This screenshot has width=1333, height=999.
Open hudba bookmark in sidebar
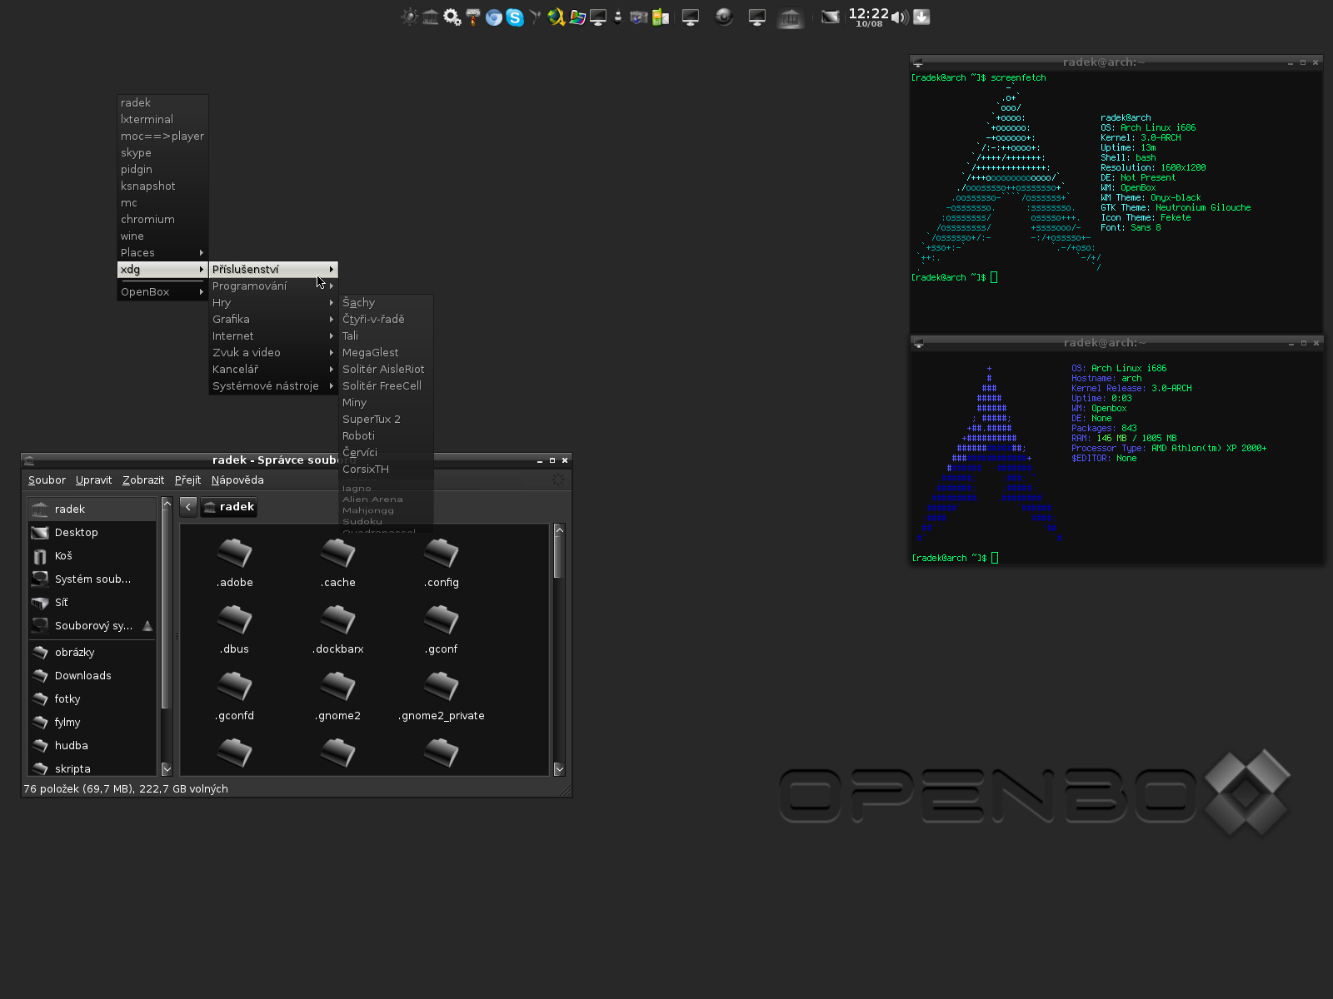(x=92, y=746)
